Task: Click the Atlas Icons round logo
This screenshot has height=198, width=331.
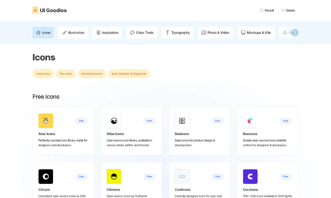Action: 114,121
